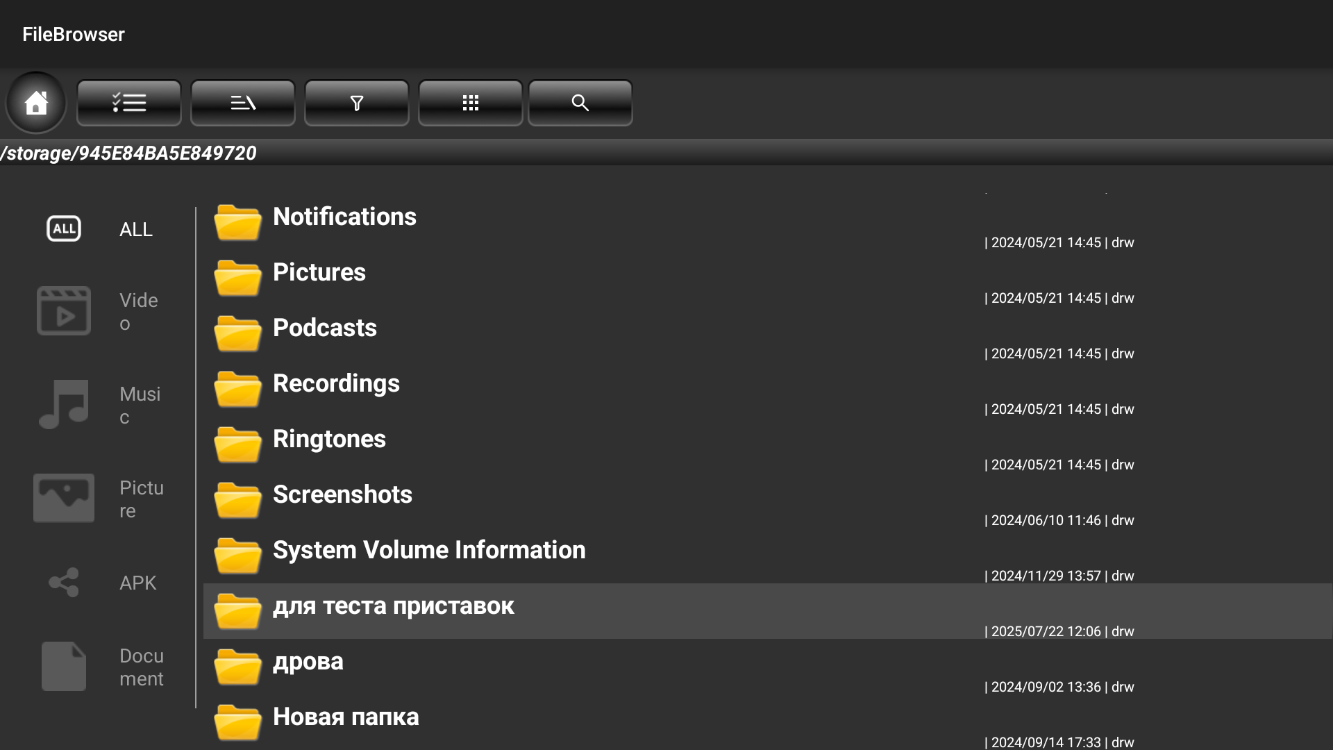
Task: Open the Notifications folder
Action: (344, 217)
